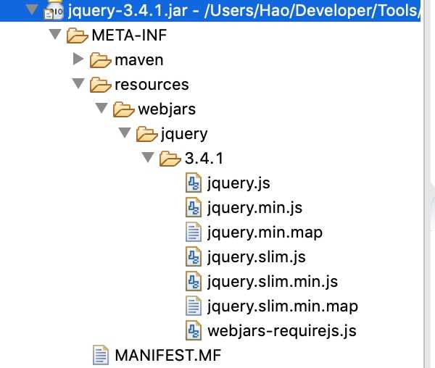
Task: Click the jquery.slim.js file icon
Action: 194,256
